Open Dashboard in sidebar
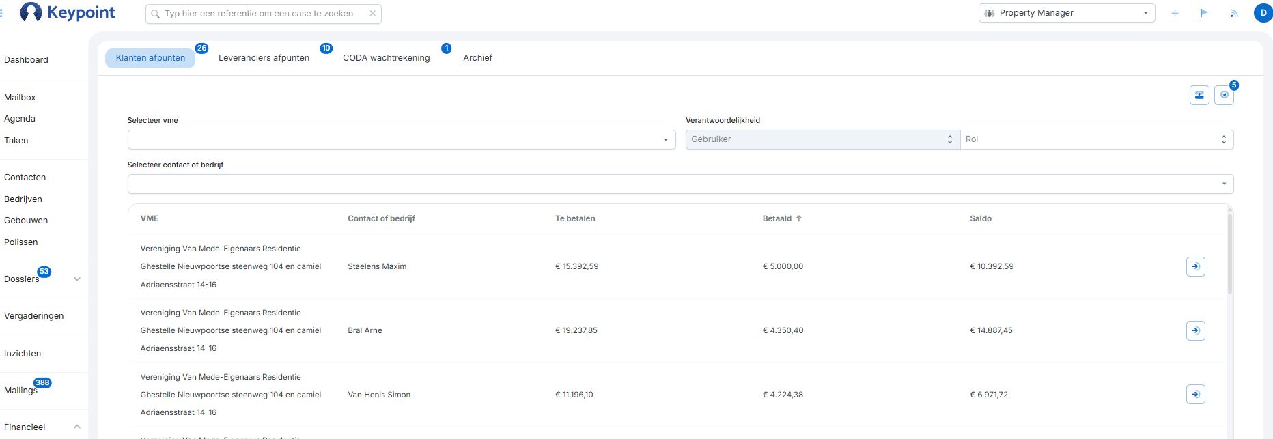The image size is (1273, 439). coord(26,60)
